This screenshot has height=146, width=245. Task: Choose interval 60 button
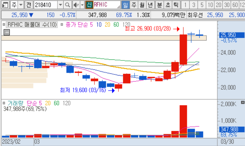coord(235,5)
